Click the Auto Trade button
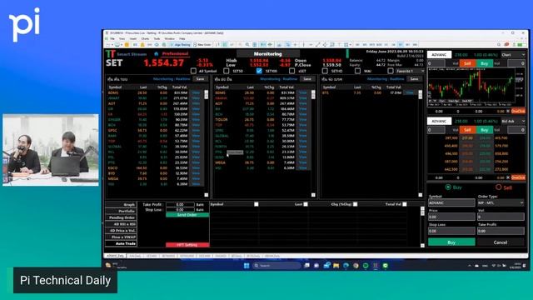 click(x=121, y=243)
